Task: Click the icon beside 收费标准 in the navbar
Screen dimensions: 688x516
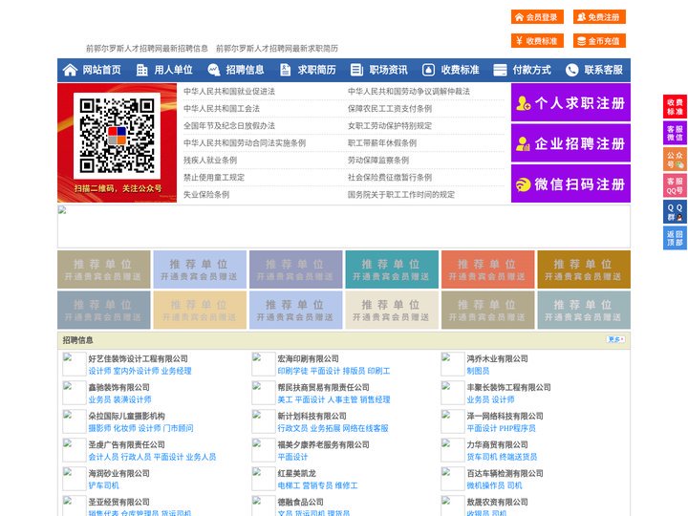Action: tap(428, 70)
